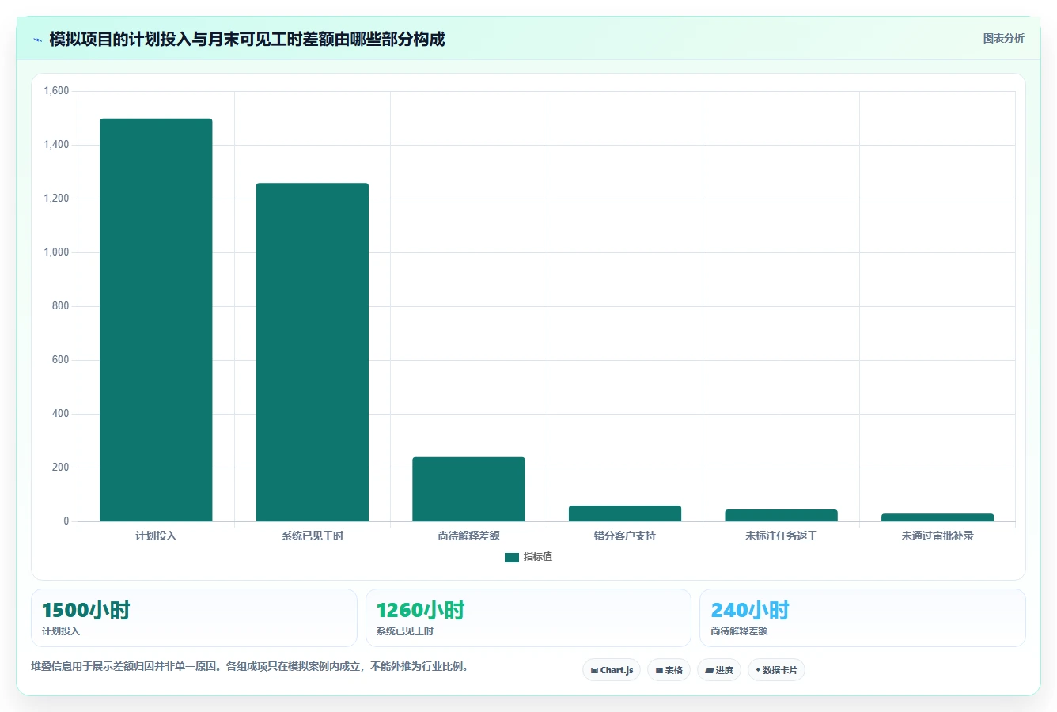Open the 240小时 data card
Screen dimensions: 1057x712
pyautogui.click(x=862, y=618)
